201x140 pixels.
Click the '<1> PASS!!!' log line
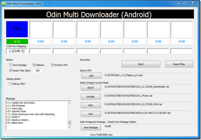(x=13, y=117)
